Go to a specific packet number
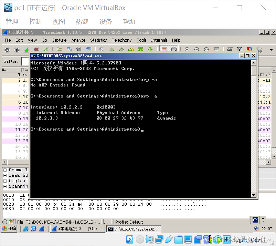Image resolution: width=276 pixels, height=246 pixels. click(x=131, y=50)
